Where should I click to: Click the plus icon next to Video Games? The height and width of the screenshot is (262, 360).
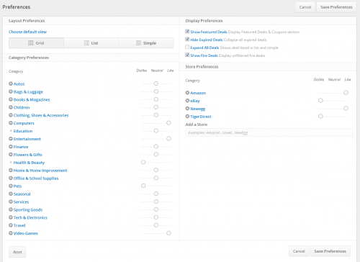(11, 233)
